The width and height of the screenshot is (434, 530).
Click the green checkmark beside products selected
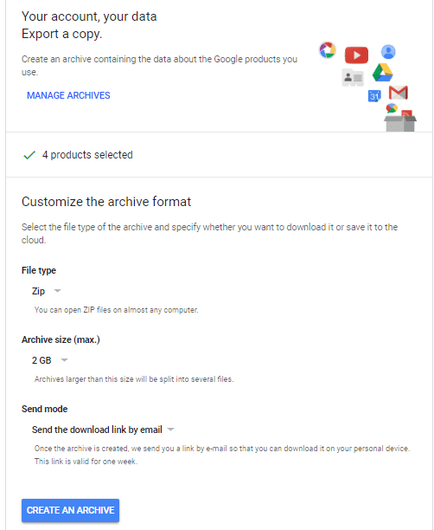point(29,155)
